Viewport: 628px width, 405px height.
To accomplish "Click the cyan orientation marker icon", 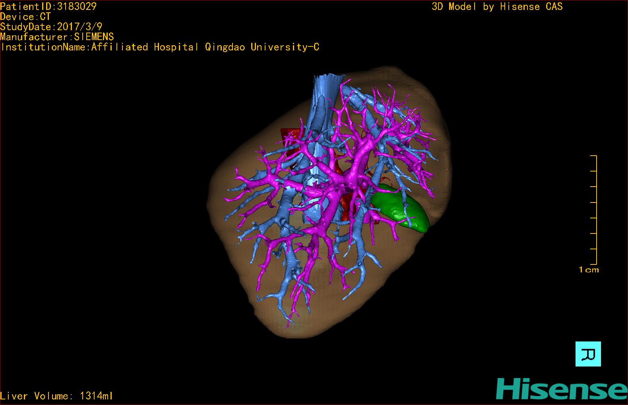I will pyautogui.click(x=588, y=354).
